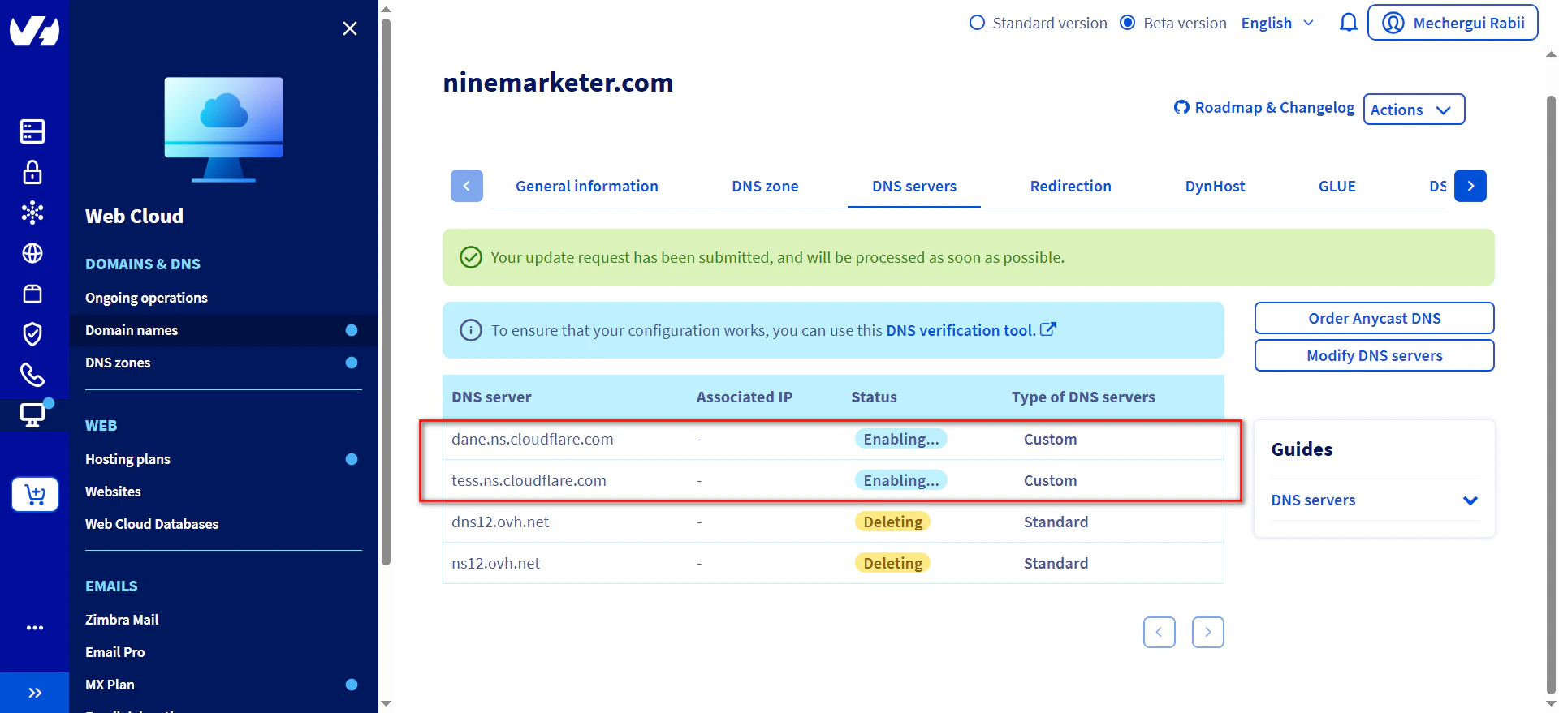Switch to GLUE tab
Screen dimensions: 1559x713
[x=1337, y=187]
